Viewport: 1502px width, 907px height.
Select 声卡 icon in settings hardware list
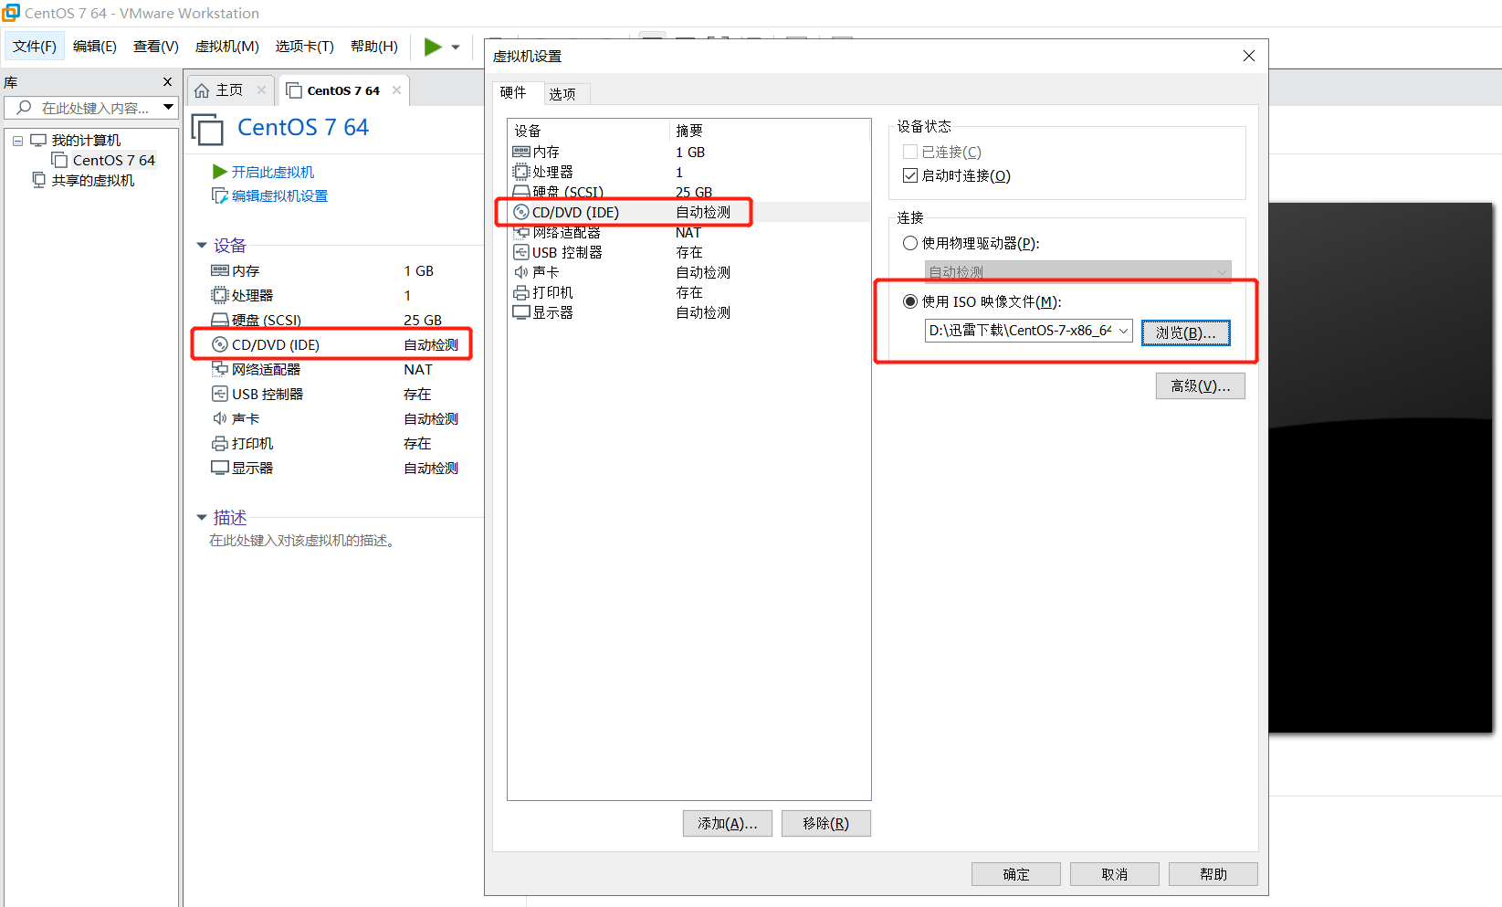click(x=521, y=272)
